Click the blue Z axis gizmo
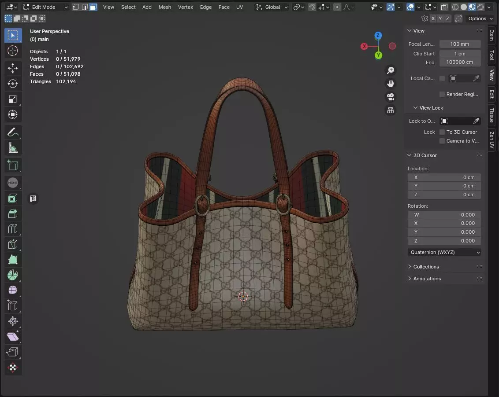 tap(378, 35)
